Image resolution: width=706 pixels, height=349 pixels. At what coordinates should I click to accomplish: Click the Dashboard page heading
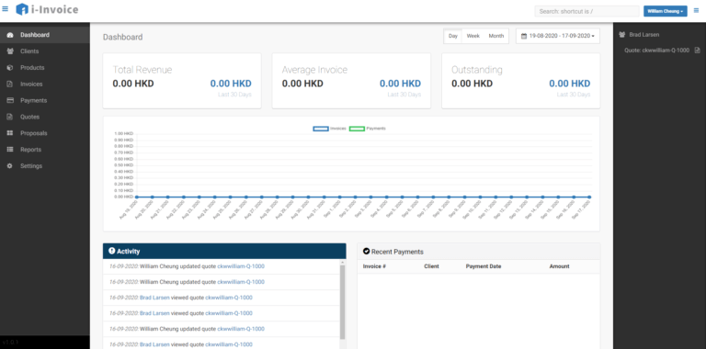point(123,38)
